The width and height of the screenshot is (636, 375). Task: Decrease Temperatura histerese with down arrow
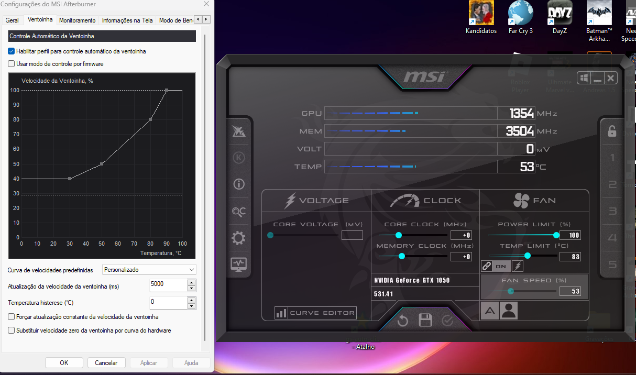192,306
